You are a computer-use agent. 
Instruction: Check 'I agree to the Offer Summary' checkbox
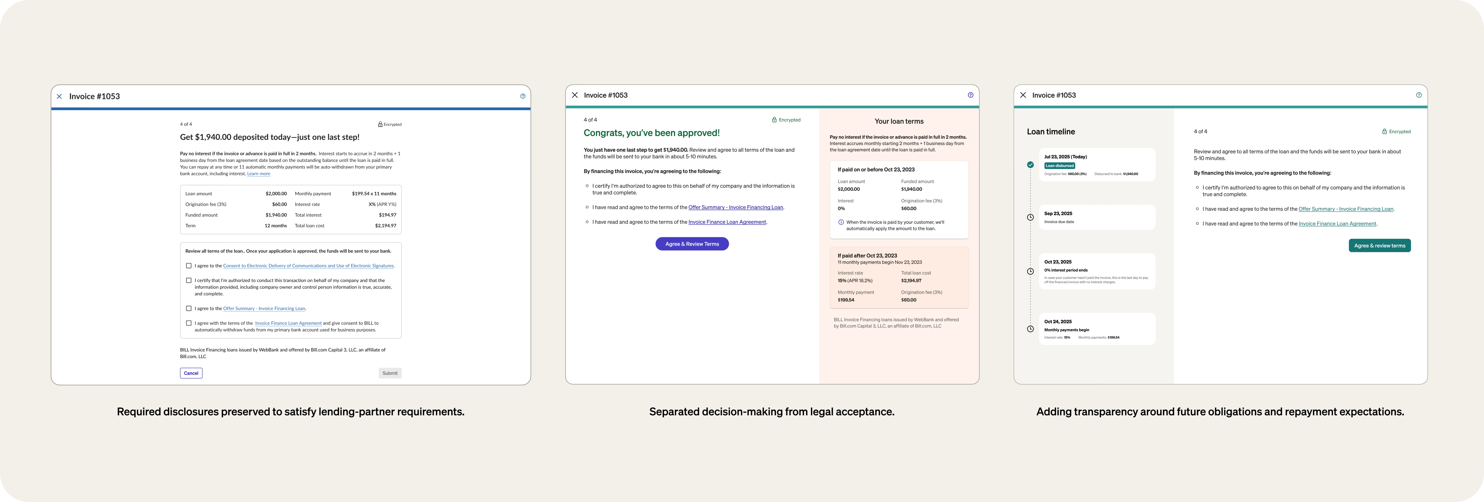188,308
